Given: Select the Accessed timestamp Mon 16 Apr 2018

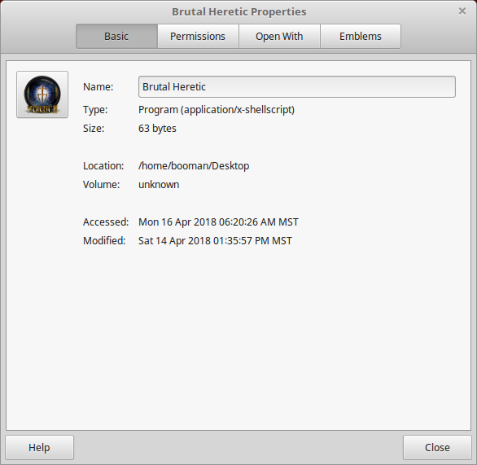Looking at the screenshot, I should coord(218,222).
